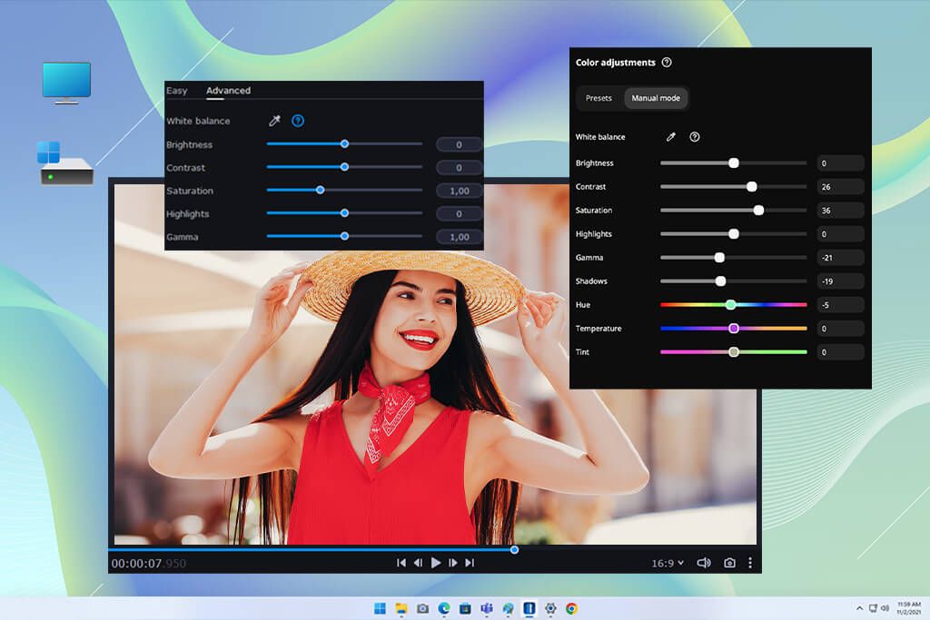Open the 16:9 aspect ratio dropdown
930x620 pixels.
667,562
